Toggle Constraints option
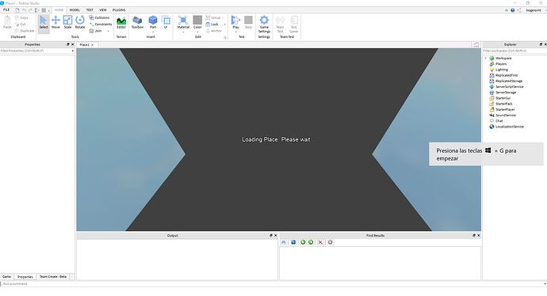547x296 pixels. click(101, 25)
